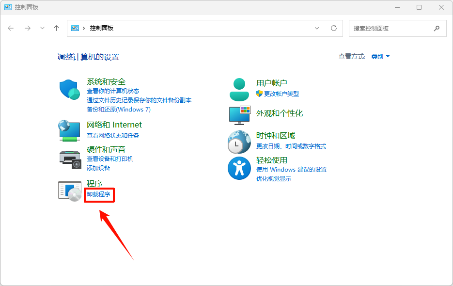Click the back navigation arrow
The width and height of the screenshot is (453, 286).
(x=11, y=28)
